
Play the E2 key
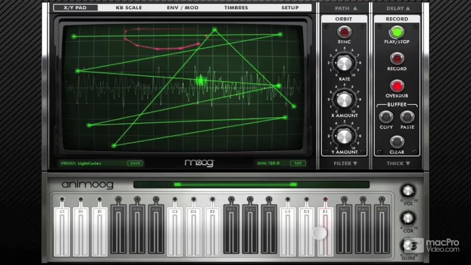pos(212,231)
